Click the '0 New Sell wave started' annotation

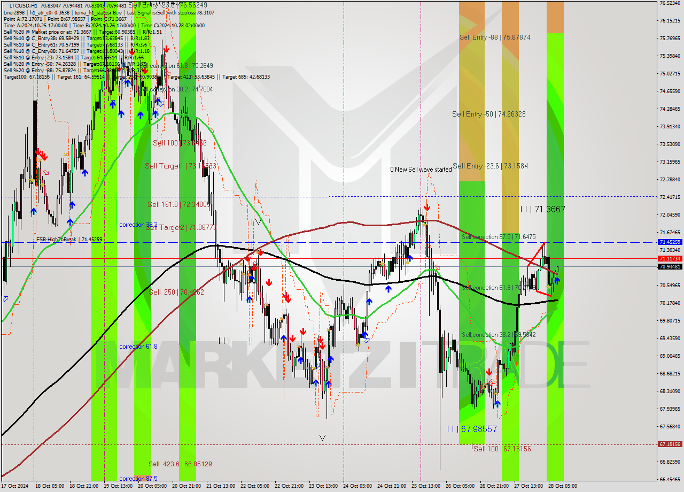421,170
